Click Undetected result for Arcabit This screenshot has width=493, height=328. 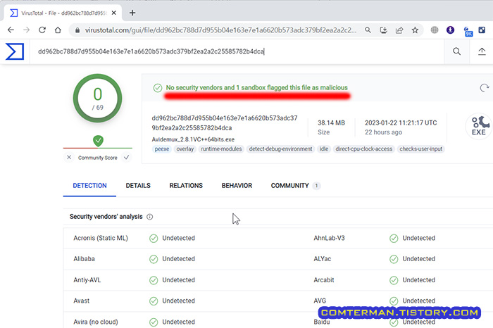click(x=418, y=280)
